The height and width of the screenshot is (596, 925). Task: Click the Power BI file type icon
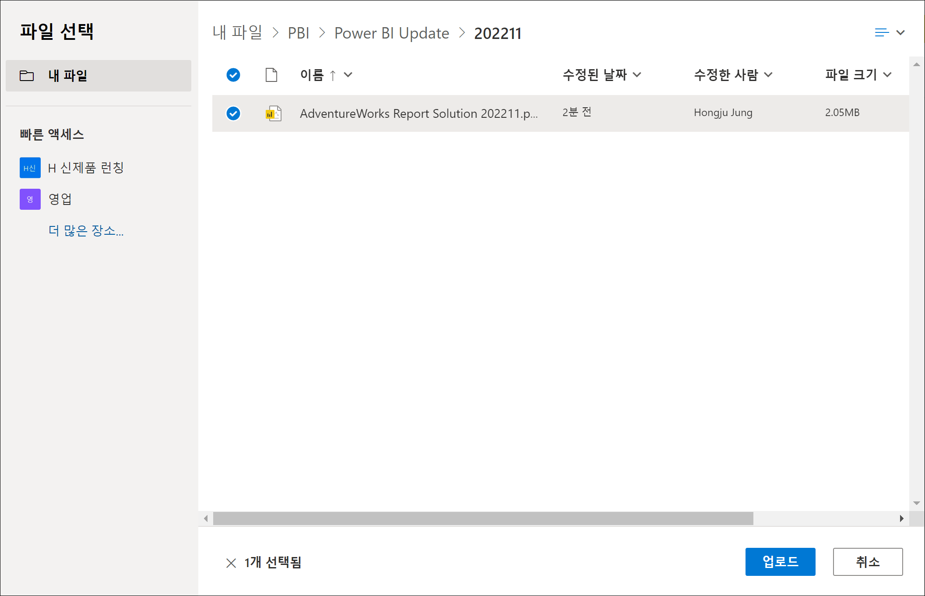273,113
